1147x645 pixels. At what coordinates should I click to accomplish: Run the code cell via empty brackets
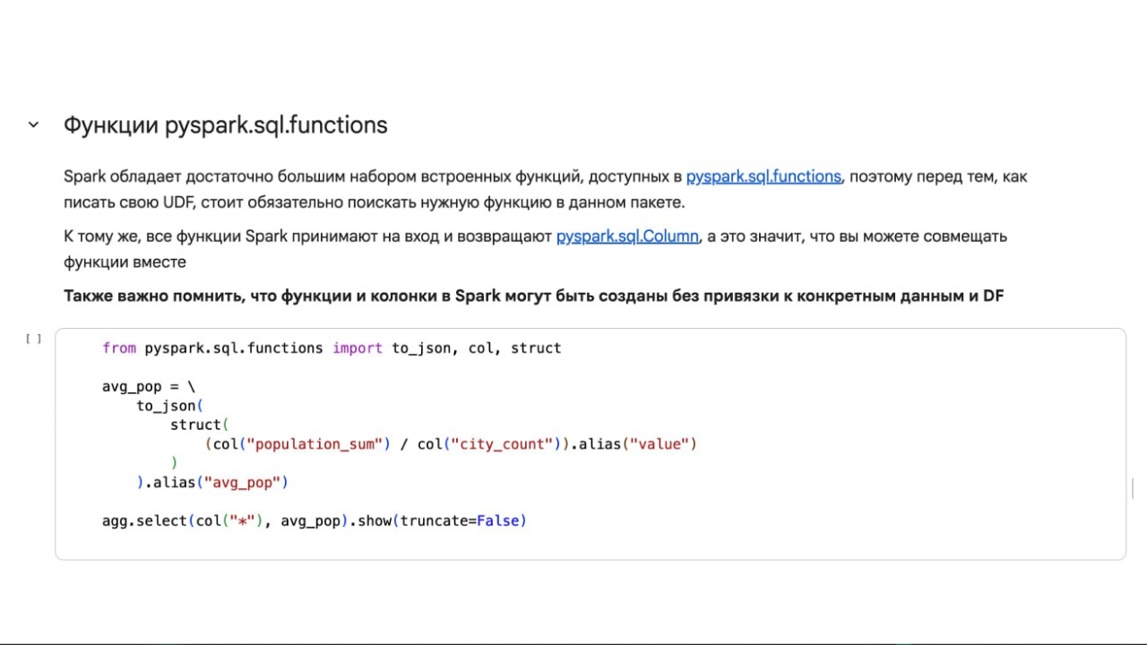click(x=33, y=339)
